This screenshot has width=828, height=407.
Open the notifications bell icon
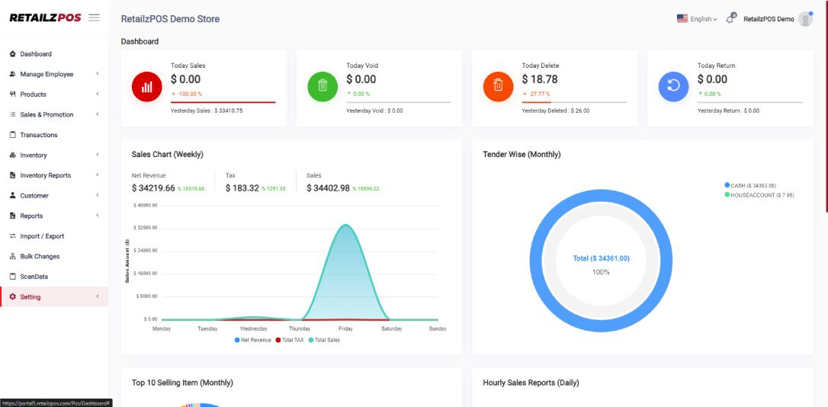[730, 19]
